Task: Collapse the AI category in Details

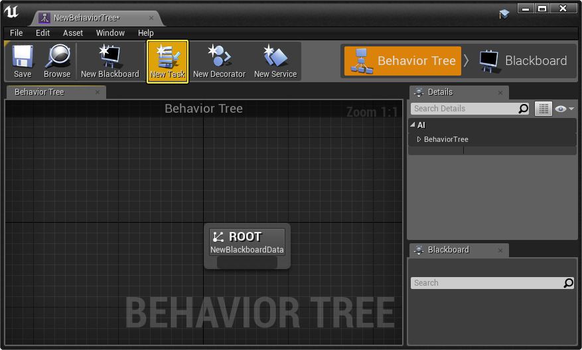Action: click(x=413, y=125)
